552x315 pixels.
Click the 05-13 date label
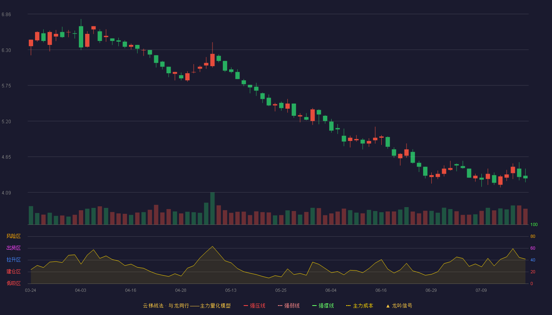tap(231, 290)
